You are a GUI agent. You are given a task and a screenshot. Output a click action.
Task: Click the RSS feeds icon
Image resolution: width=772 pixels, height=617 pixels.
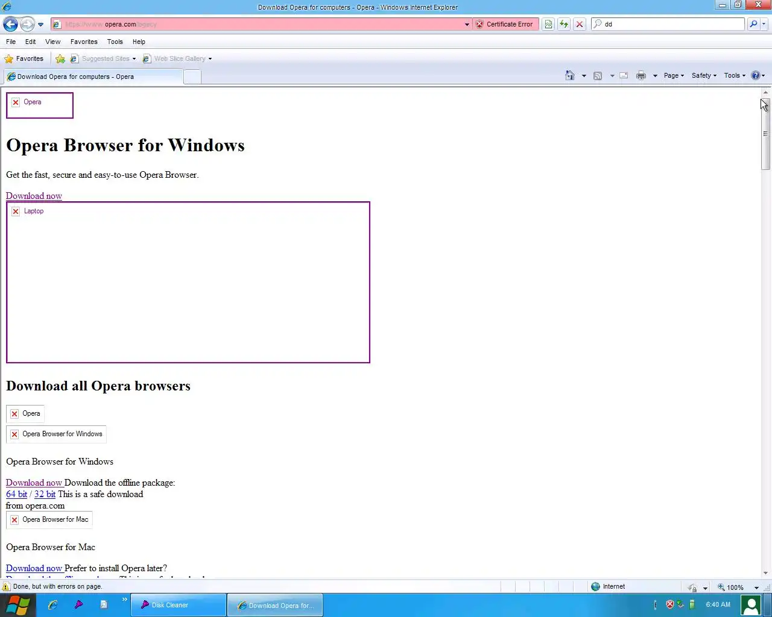point(598,75)
